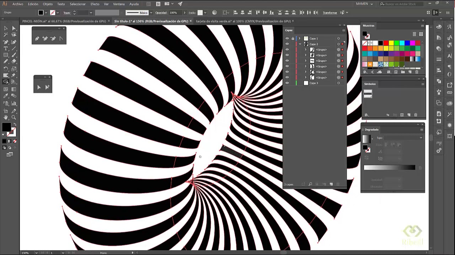The image size is (455, 255).
Task: Select the Magic Wand tool
Action: click(x=6, y=35)
